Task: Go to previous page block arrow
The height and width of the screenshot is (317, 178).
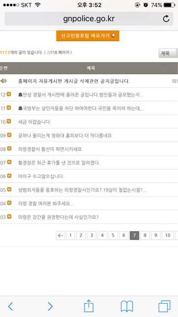Action: [x=60, y=235]
